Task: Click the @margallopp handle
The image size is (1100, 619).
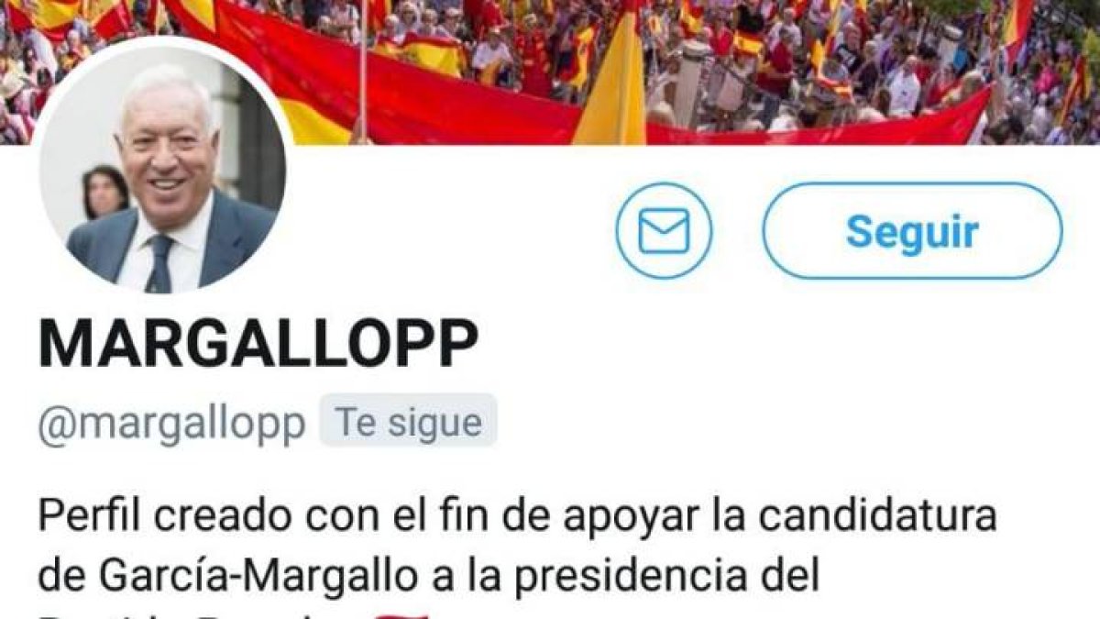Action: point(171,424)
